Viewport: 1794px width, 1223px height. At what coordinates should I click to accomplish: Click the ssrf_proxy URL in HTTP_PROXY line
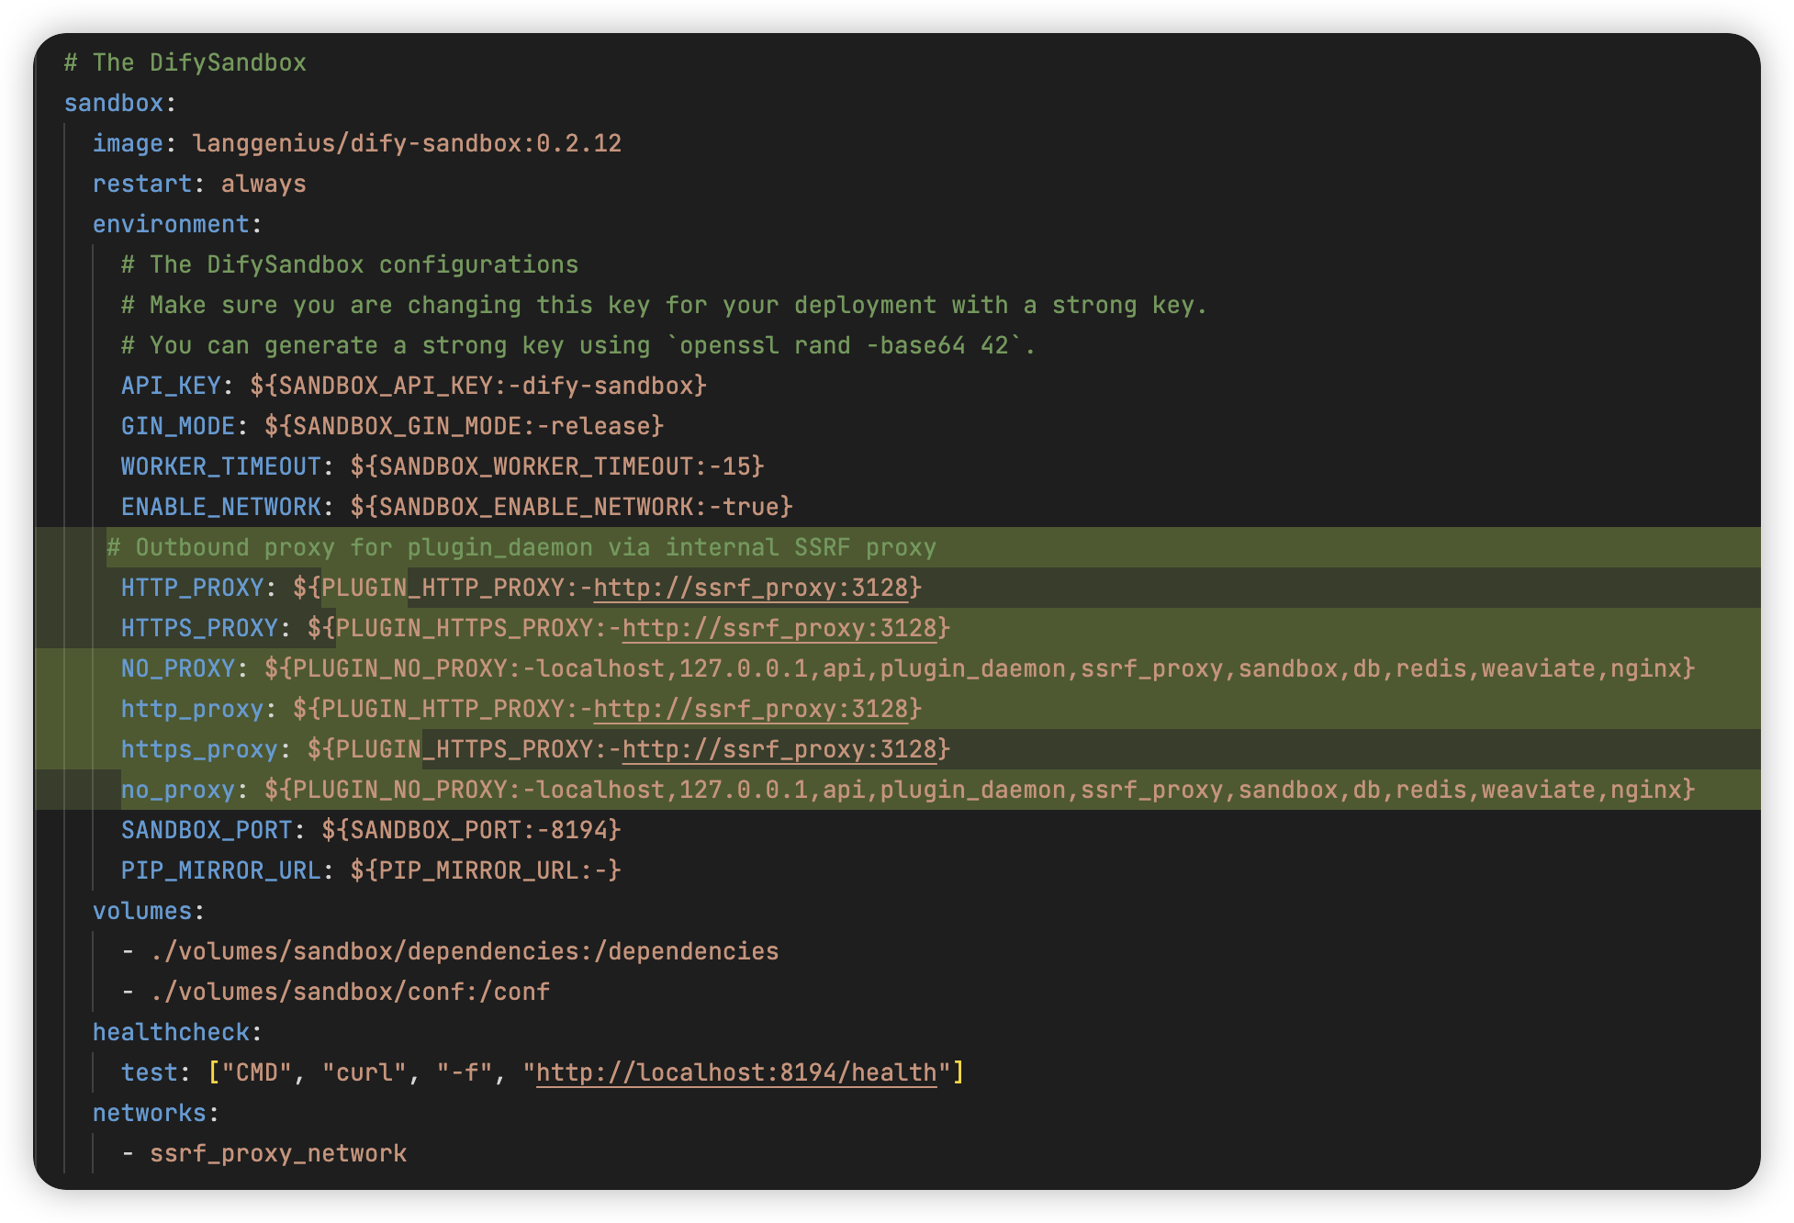tap(751, 588)
